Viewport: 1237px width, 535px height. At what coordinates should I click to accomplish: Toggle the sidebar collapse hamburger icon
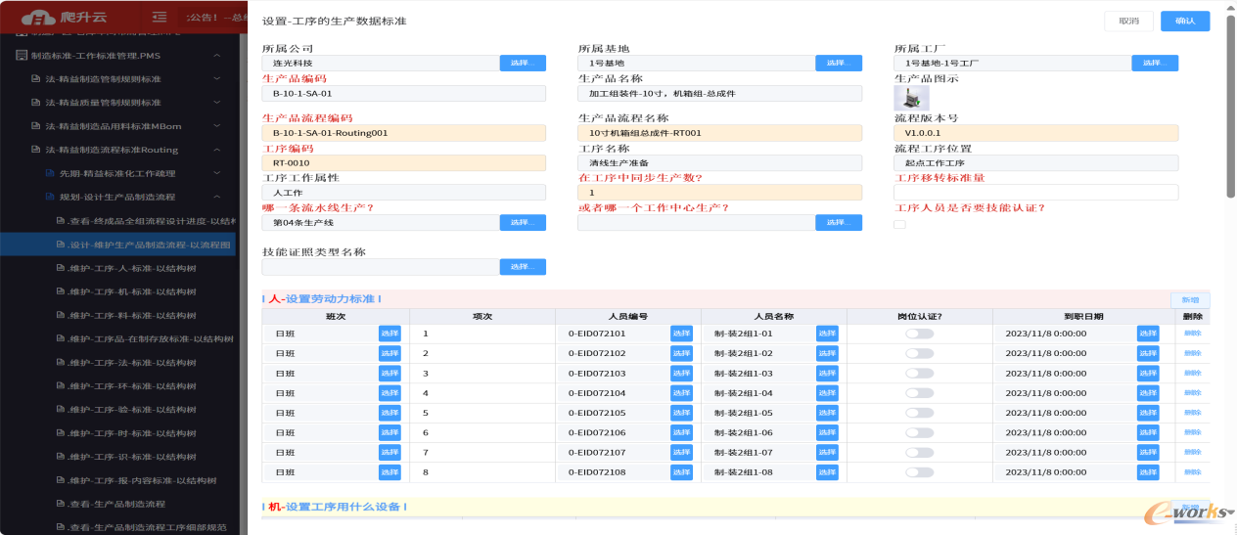tap(160, 17)
